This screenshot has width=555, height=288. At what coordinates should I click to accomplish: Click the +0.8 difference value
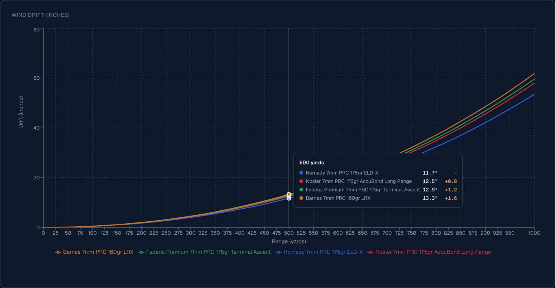coord(451,181)
